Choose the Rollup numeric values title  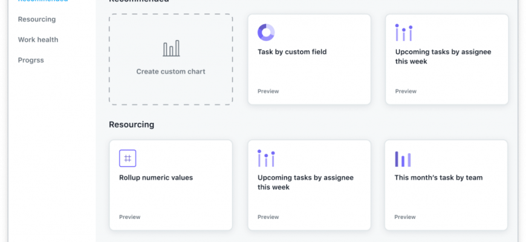click(156, 178)
